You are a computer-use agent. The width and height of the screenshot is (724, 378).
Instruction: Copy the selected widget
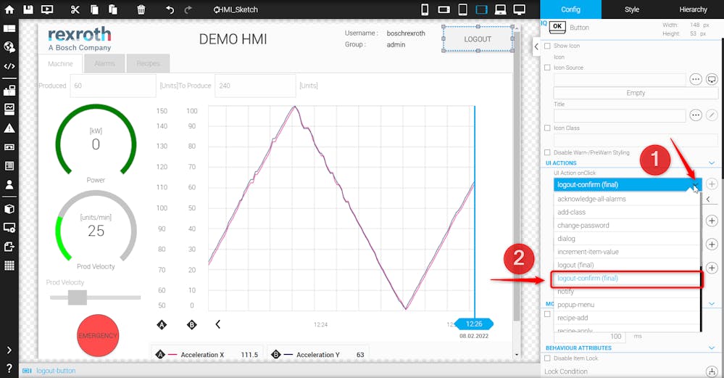pos(94,9)
